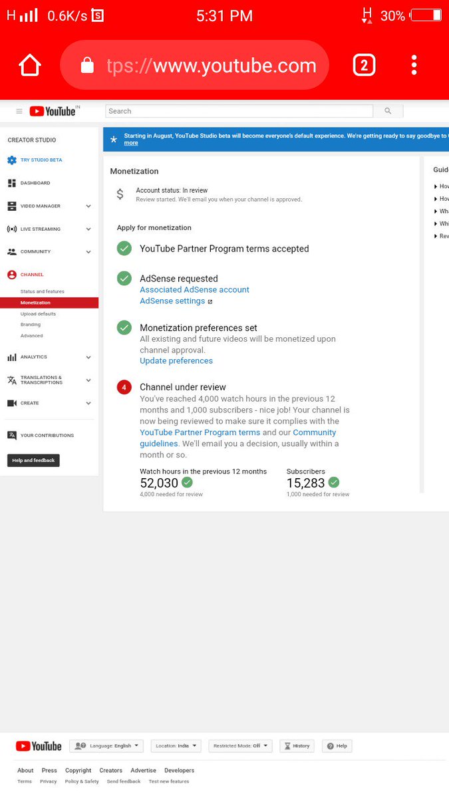The width and height of the screenshot is (449, 798).
Task: Open Advanced under Channel
Action: (x=32, y=336)
